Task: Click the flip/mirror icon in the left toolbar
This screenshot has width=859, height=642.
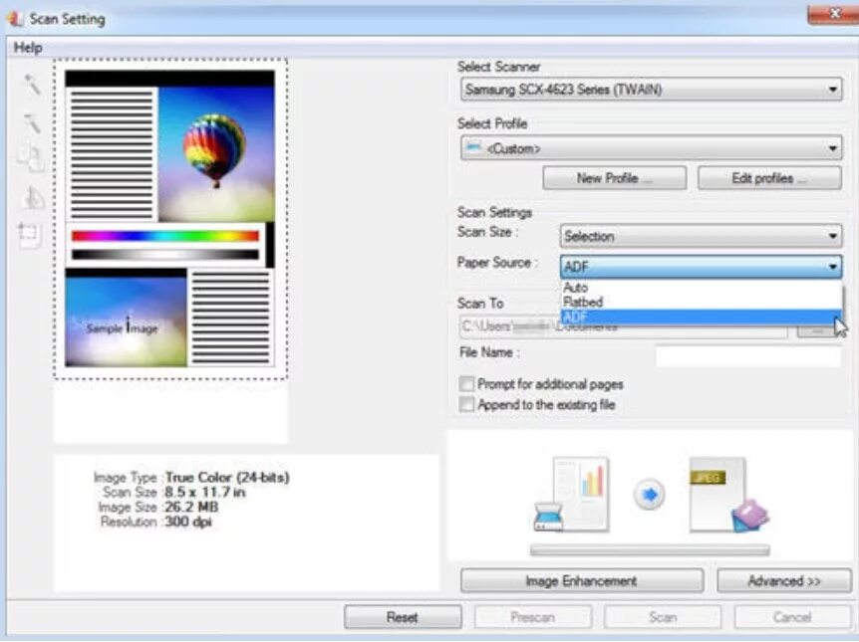Action: [32, 198]
